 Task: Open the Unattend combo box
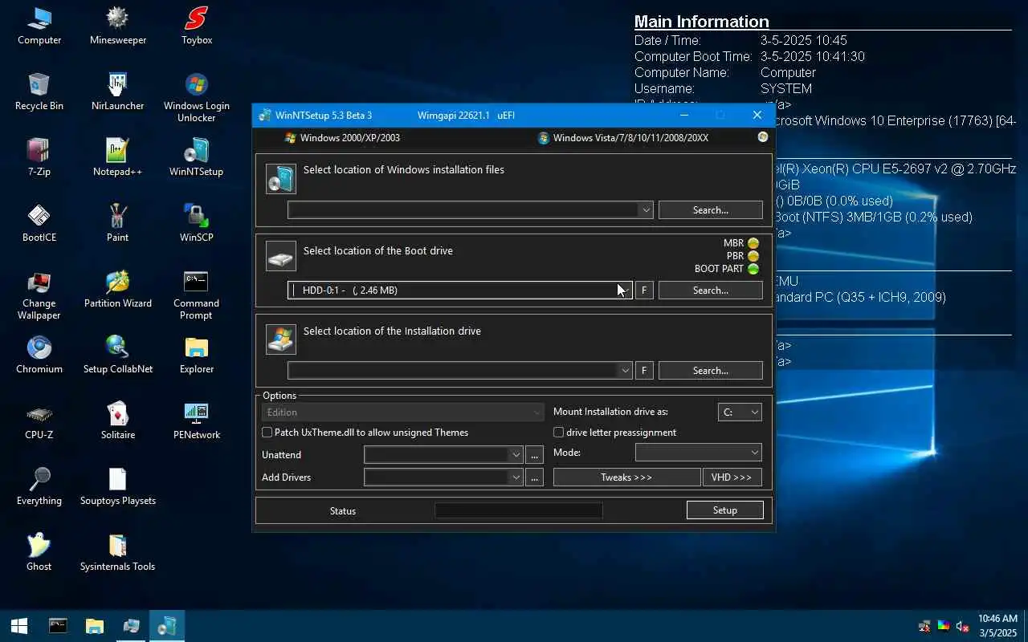point(443,455)
